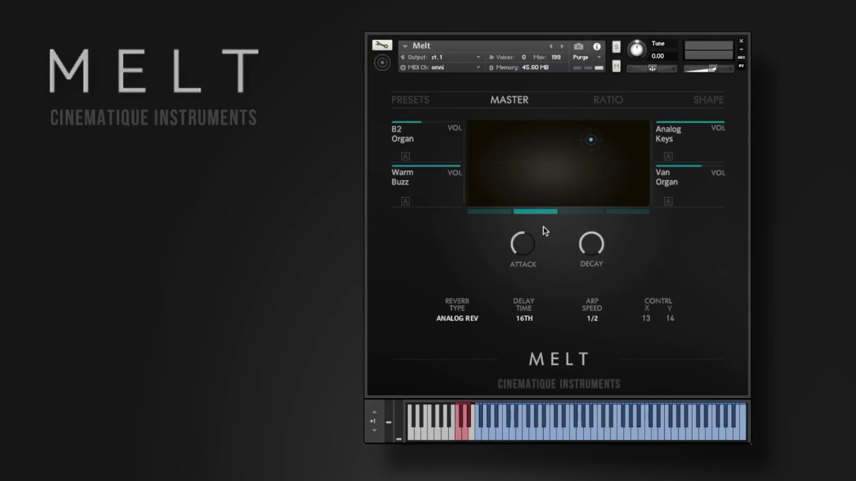Click VOL label of Analog Keys
Viewport: 856px width, 481px height.
coord(718,128)
